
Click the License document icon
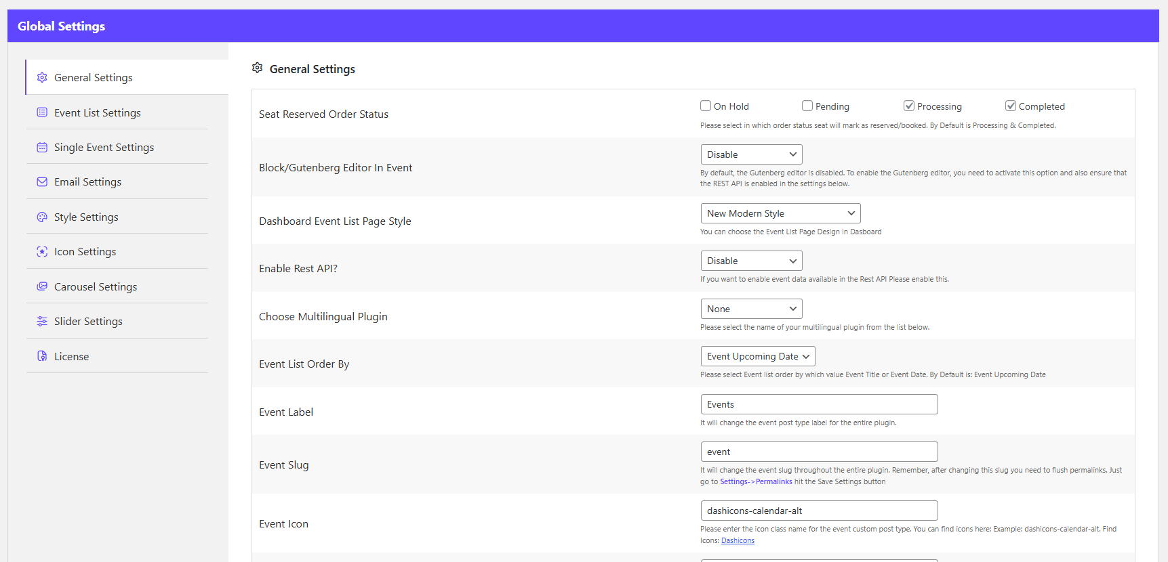42,356
